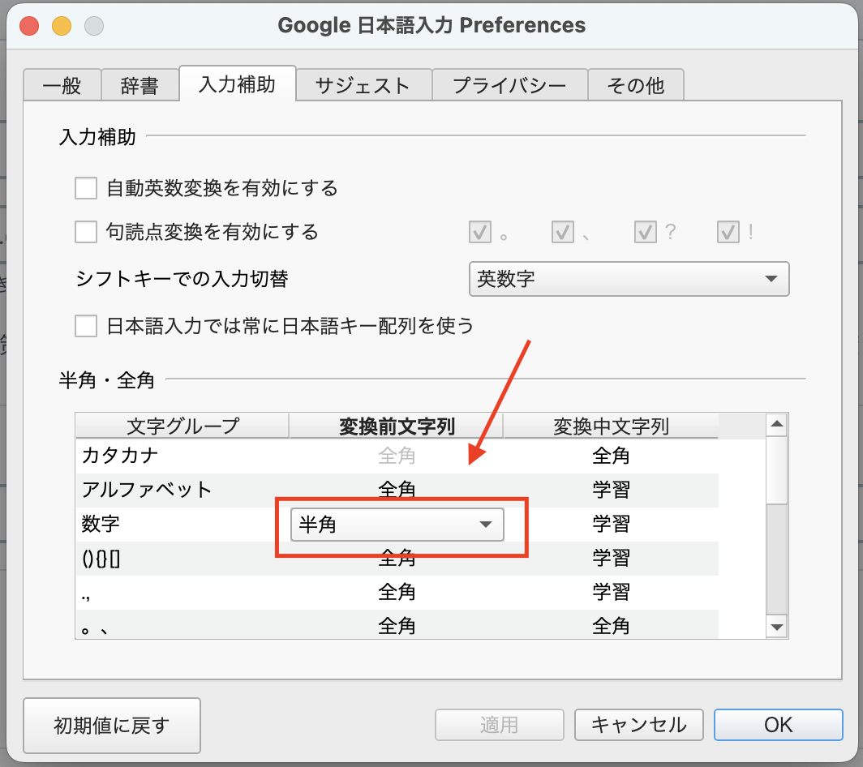Open the 半角 dropdown in the 数字 row

(x=397, y=525)
